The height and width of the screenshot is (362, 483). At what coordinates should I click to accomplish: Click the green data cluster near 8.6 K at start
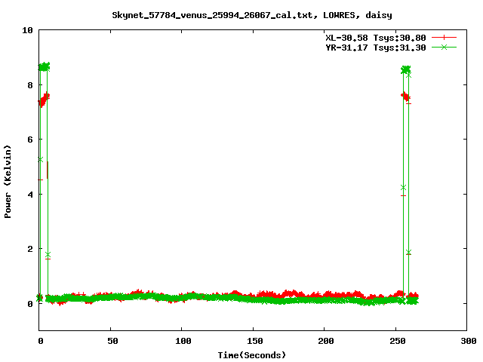[x=44, y=66]
